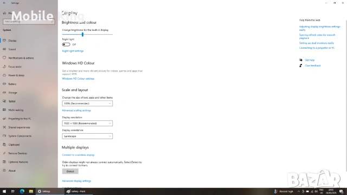The image size is (347, 195).
Task: Click Connect to a wireless display
Action: (78, 155)
